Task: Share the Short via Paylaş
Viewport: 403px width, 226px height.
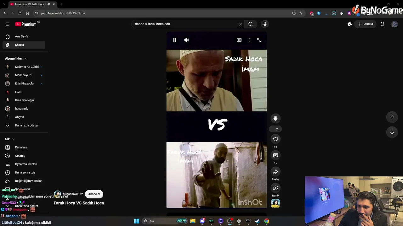Action: coord(275,172)
